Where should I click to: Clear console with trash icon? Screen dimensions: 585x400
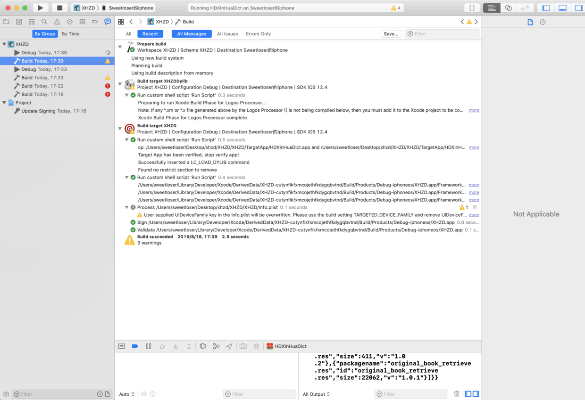(456, 394)
